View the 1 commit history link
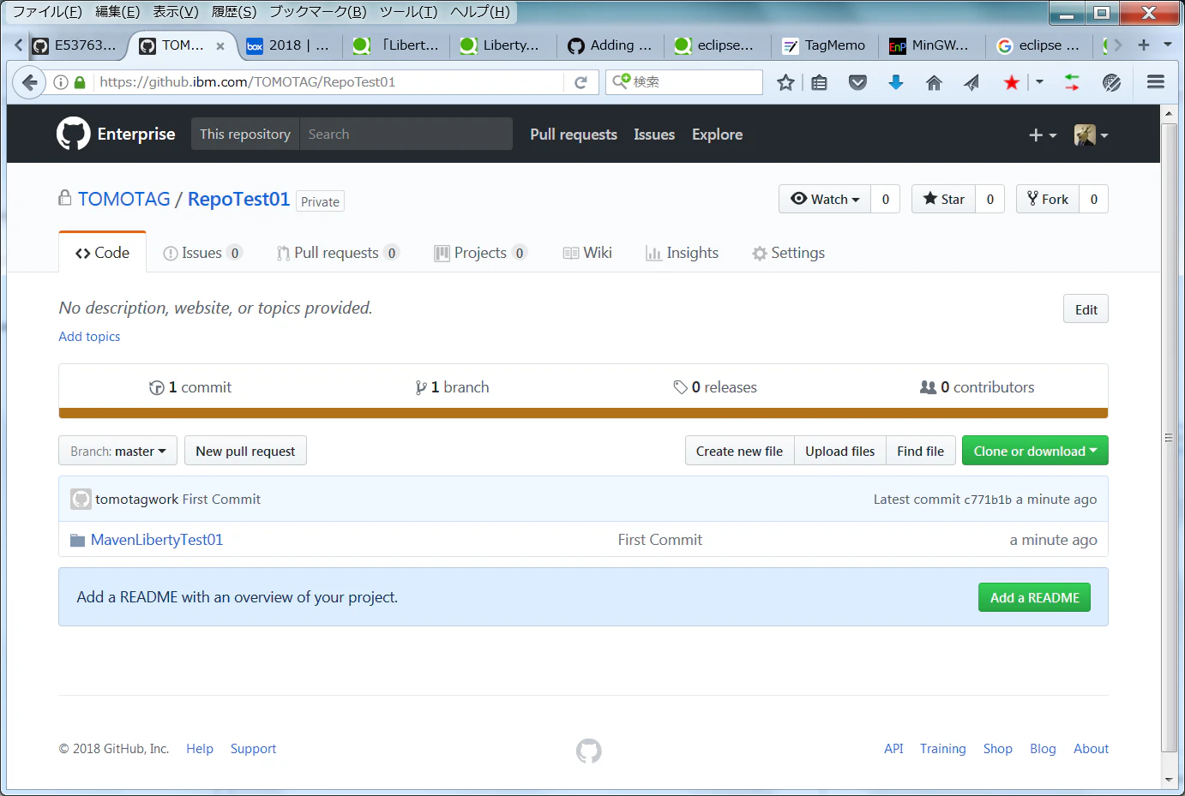Image resolution: width=1185 pixels, height=796 pixels. point(190,387)
